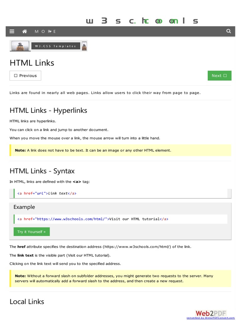Click the href="url" syntax code line

click(47, 193)
